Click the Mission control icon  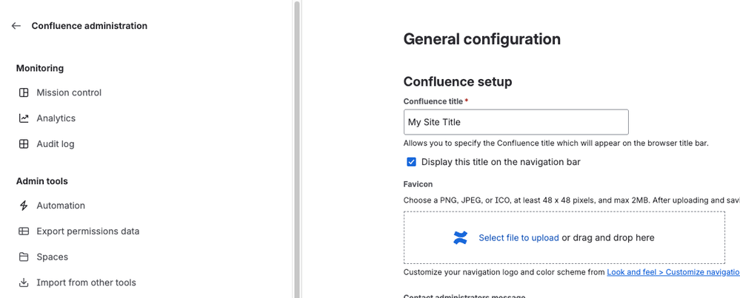(24, 92)
